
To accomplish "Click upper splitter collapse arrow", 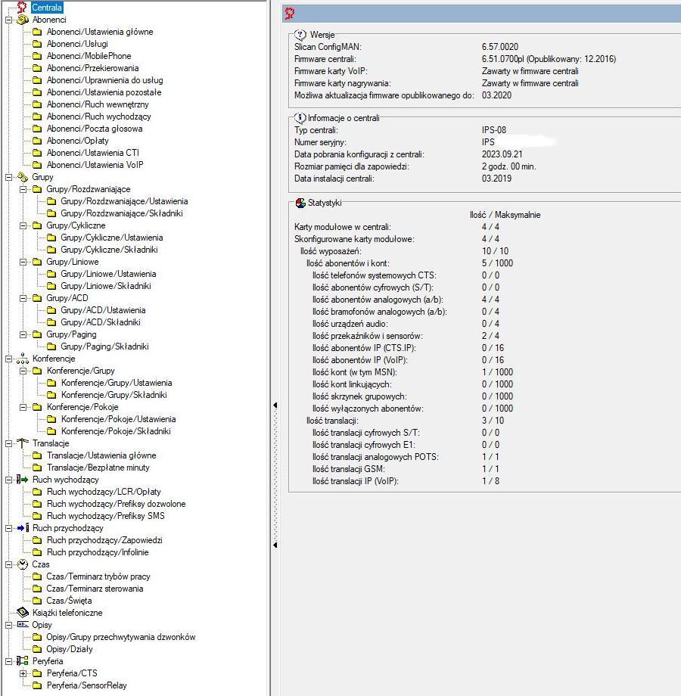I will (x=275, y=405).
